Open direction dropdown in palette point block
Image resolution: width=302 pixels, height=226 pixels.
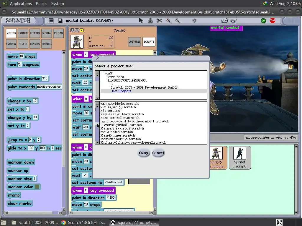[45, 78]
